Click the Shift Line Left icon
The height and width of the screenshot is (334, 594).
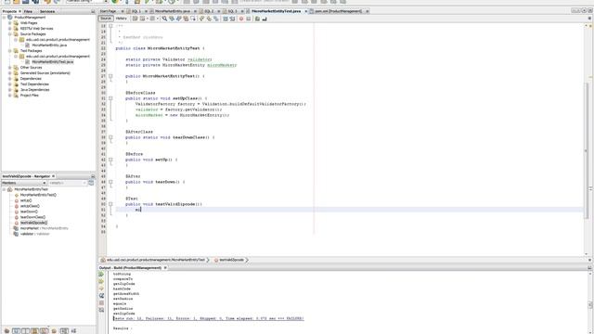[x=226, y=19]
